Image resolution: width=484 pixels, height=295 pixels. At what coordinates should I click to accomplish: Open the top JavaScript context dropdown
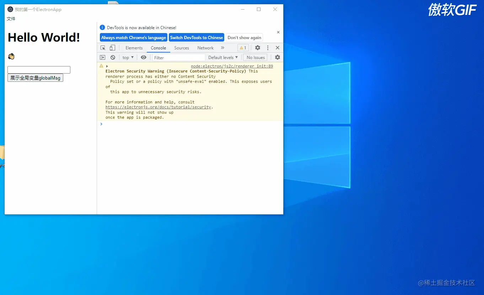coord(128,58)
